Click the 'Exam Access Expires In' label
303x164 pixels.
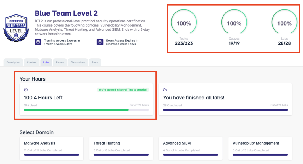tap(122, 40)
